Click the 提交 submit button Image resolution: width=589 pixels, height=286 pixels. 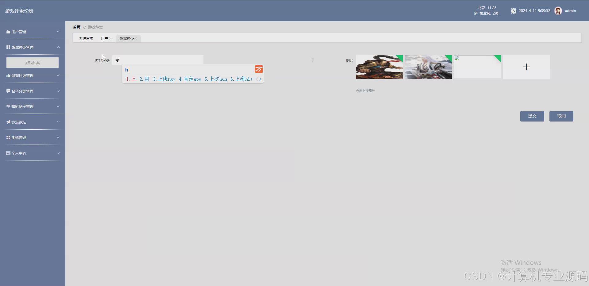pyautogui.click(x=532, y=116)
